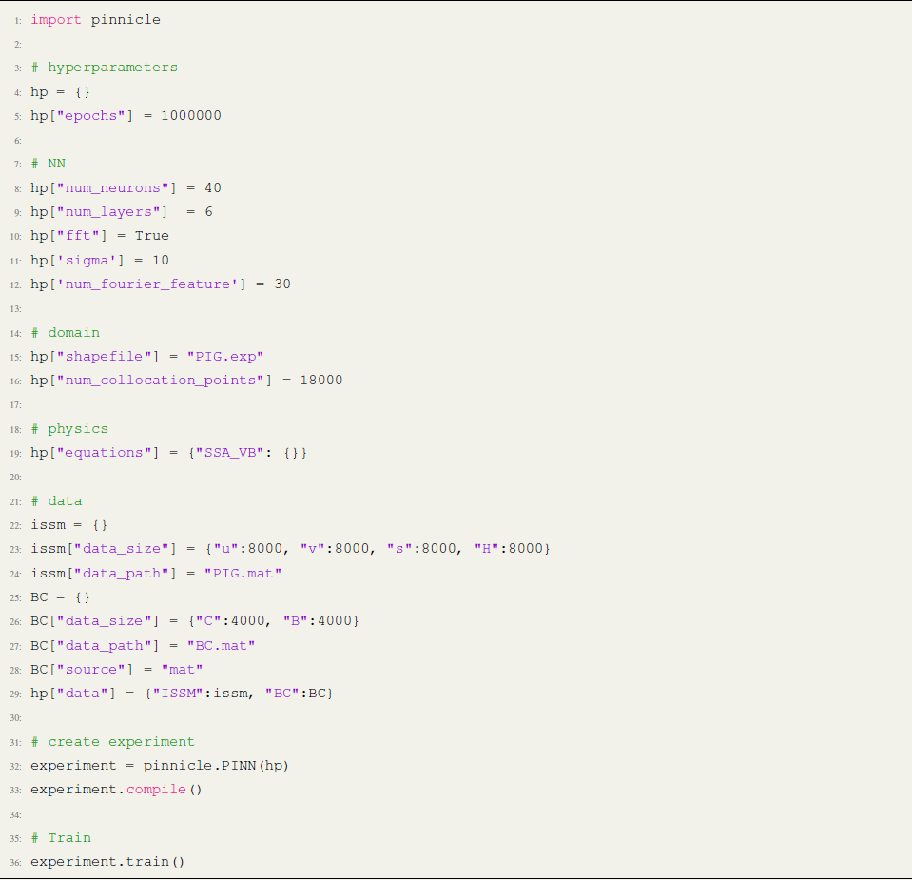Click the 'experiment.train()' call on line 36
Screen dimensions: 912x880
pos(107,861)
